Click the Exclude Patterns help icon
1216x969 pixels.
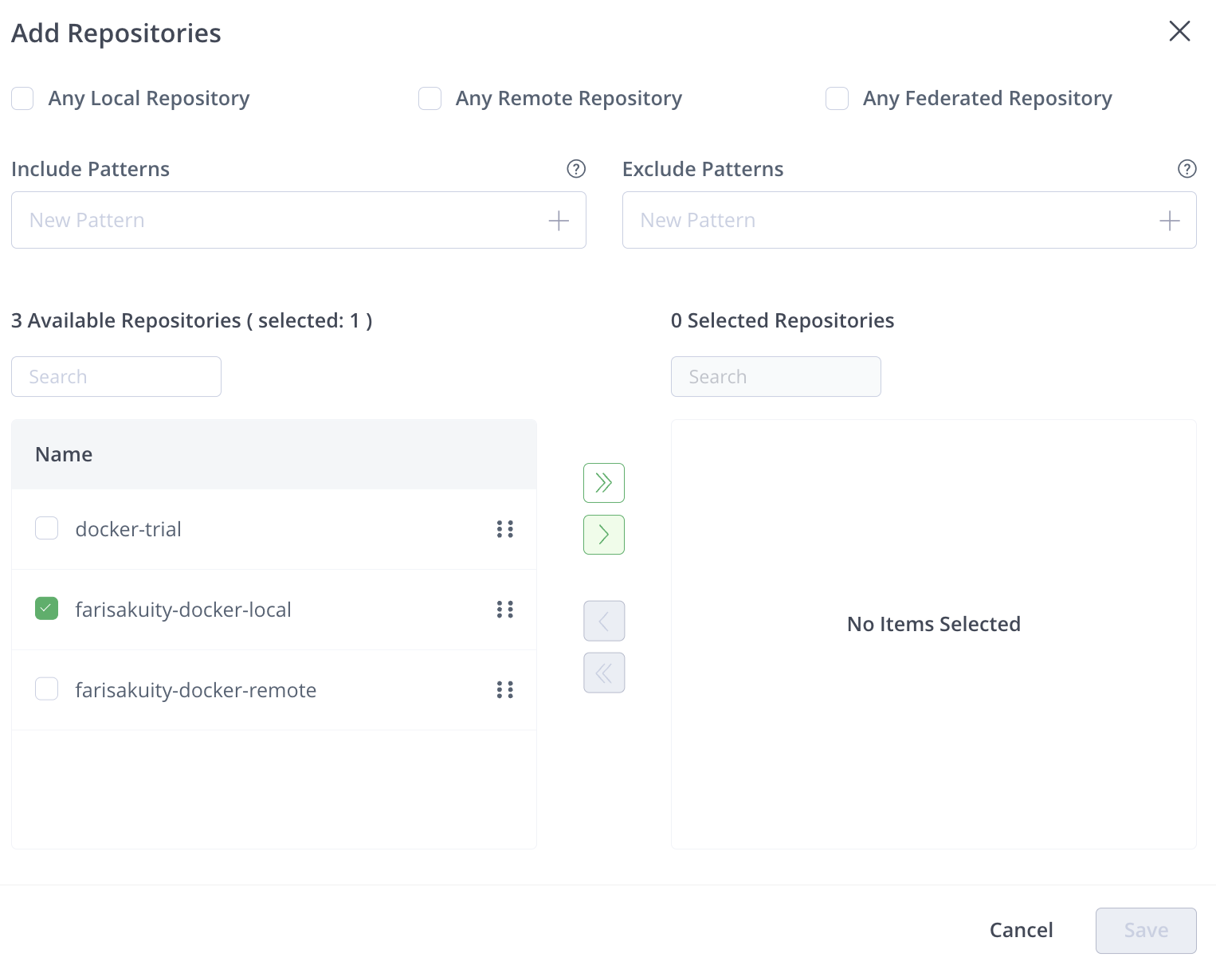coord(1187,169)
